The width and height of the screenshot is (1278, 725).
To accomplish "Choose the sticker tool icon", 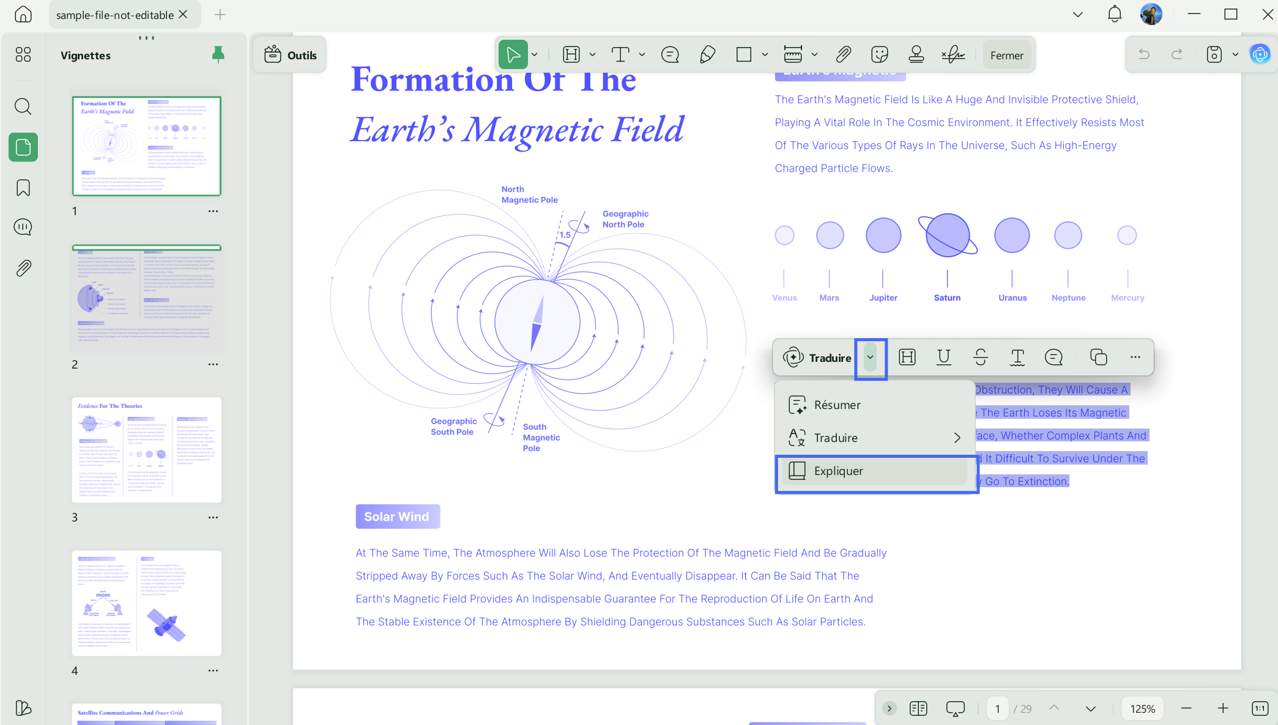I will (x=879, y=55).
